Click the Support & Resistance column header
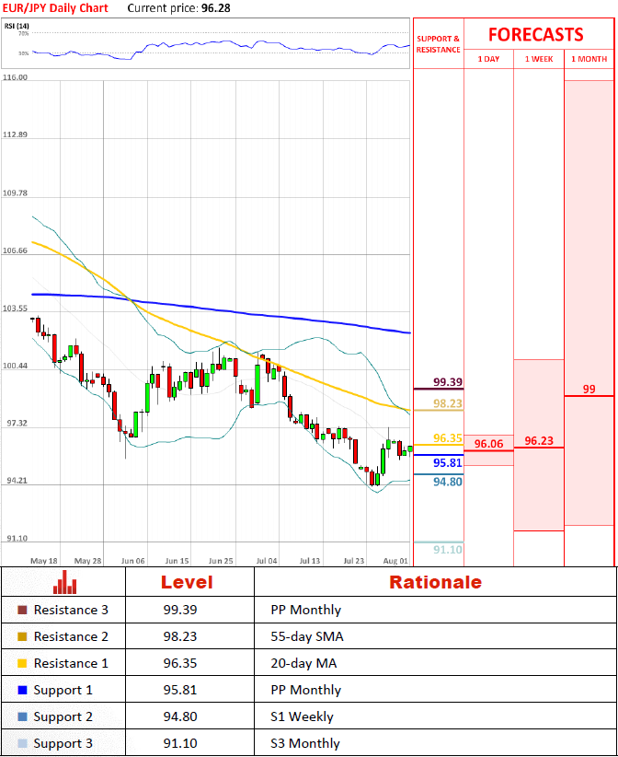This screenshot has height=757, width=618. tap(438, 44)
